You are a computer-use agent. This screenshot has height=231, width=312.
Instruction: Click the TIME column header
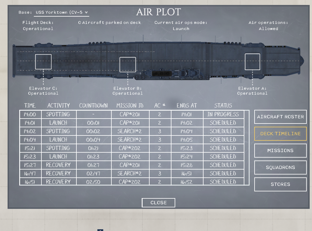pyautogui.click(x=30, y=105)
